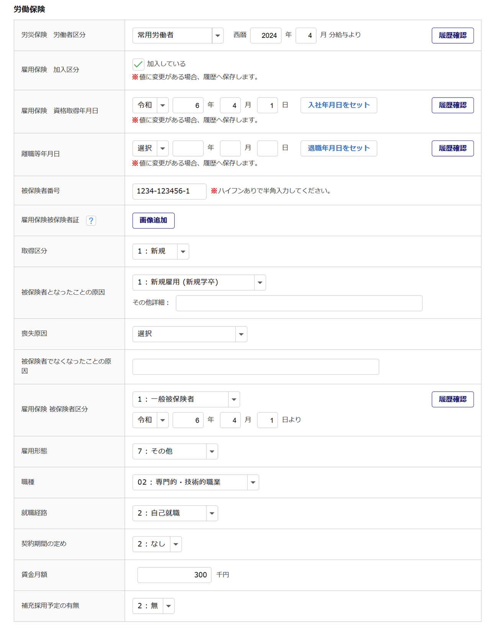
Task: Open the 契約期間の定め dropdown
Action: tap(157, 544)
